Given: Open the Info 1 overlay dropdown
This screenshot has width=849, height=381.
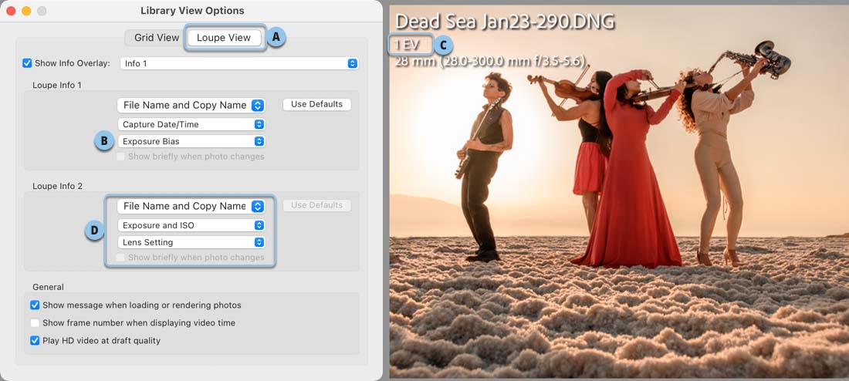Looking at the screenshot, I should (x=239, y=63).
